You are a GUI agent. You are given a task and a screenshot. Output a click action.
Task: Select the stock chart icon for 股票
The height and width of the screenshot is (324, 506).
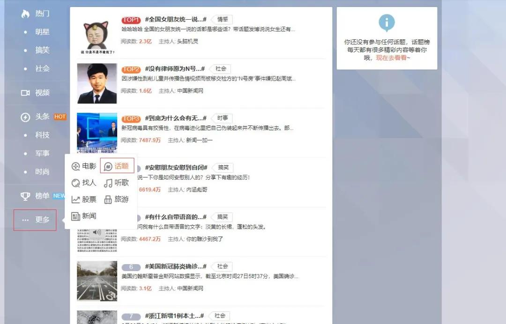point(74,199)
